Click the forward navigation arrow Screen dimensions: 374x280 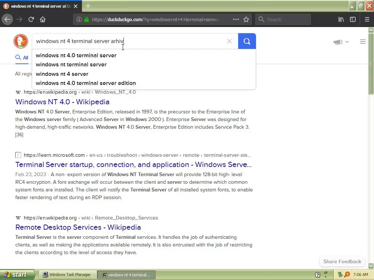[19, 19]
